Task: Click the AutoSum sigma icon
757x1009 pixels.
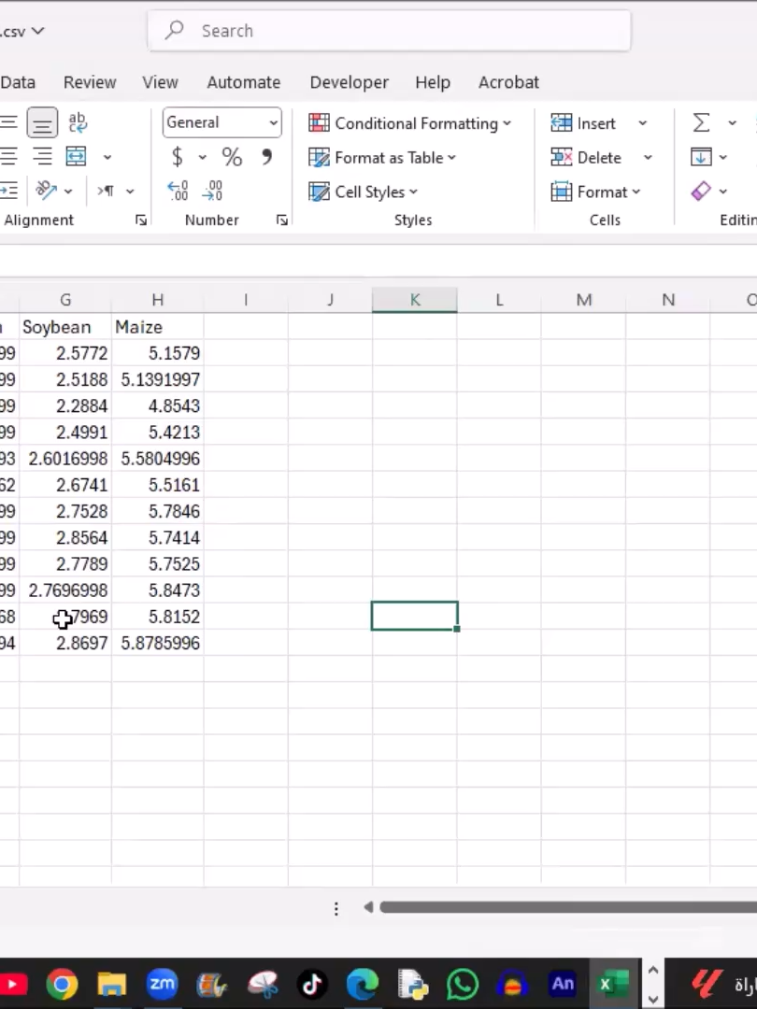Action: [x=701, y=122]
